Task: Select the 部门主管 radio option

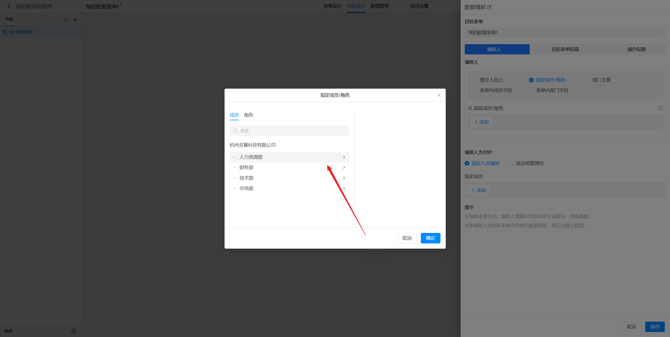Action: [588, 80]
